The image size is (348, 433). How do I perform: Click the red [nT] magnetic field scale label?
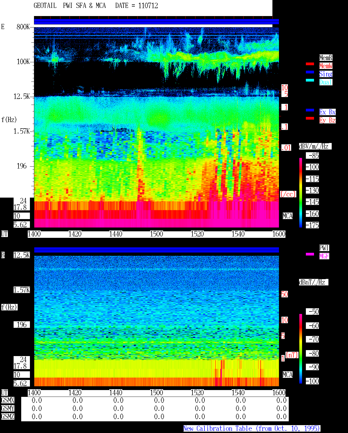pos(292,355)
